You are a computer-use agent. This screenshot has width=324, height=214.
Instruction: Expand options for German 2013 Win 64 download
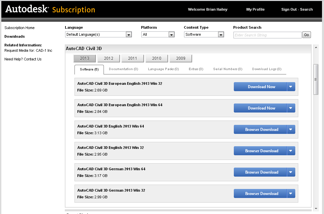pos(291,172)
